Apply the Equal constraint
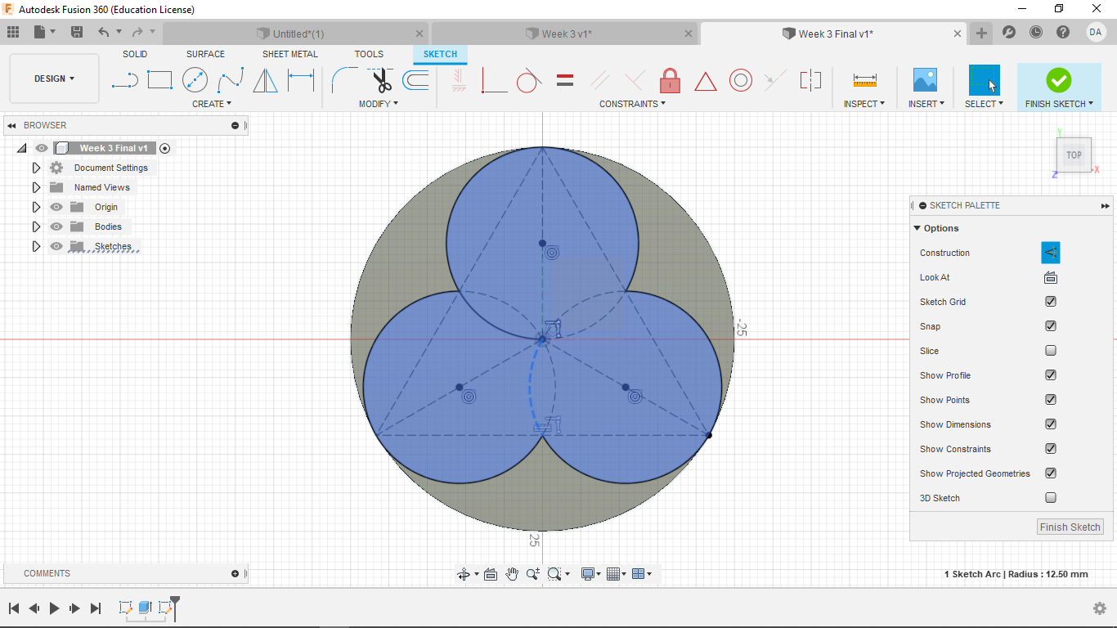This screenshot has height=628, width=1117. pyautogui.click(x=564, y=80)
